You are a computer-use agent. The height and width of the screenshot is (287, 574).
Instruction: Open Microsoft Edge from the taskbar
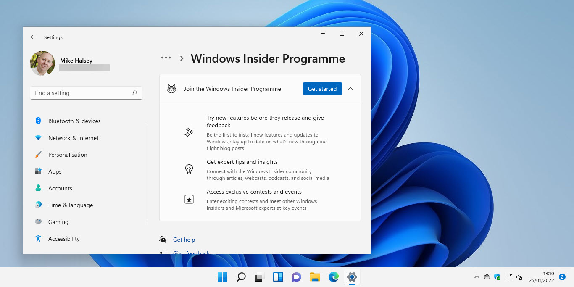[x=333, y=277]
